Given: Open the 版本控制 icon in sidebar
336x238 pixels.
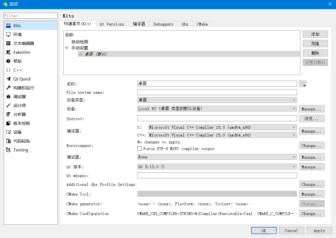Looking at the screenshot, I should click(8, 123).
